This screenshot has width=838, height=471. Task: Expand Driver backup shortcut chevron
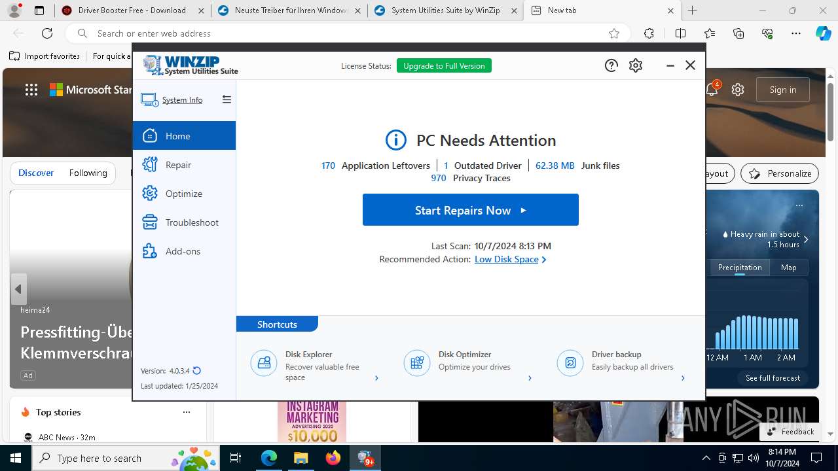click(x=683, y=377)
